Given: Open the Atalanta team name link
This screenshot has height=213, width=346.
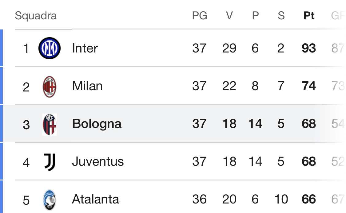Looking at the screenshot, I should click(95, 199).
